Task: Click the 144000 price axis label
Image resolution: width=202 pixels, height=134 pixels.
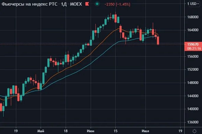Action: point(193,96)
